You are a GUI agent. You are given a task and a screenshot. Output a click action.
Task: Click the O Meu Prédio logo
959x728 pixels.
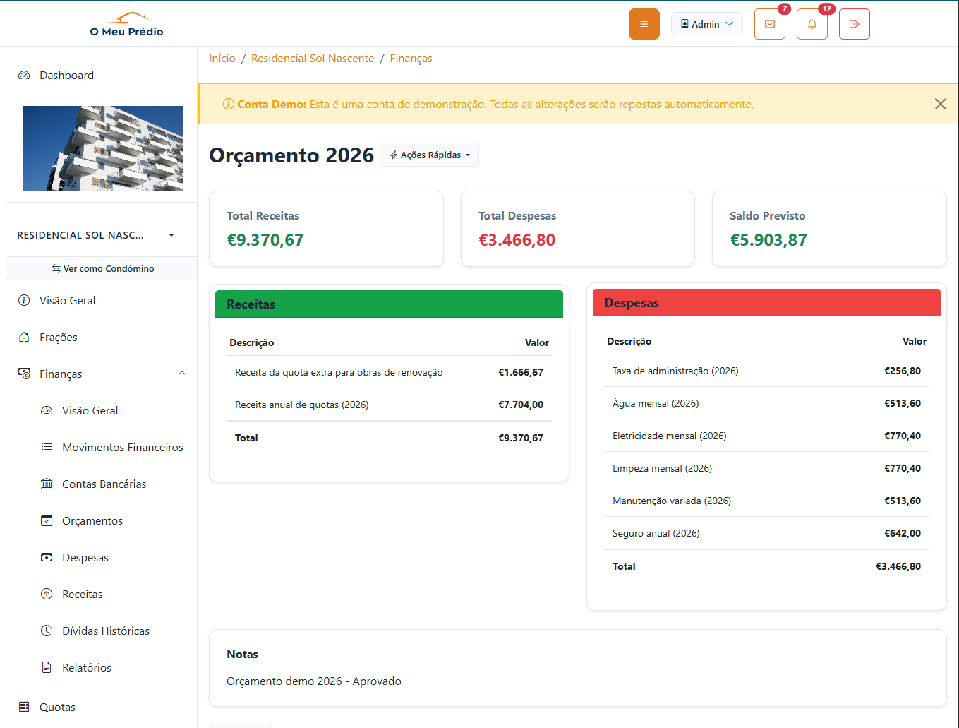pyautogui.click(x=127, y=24)
